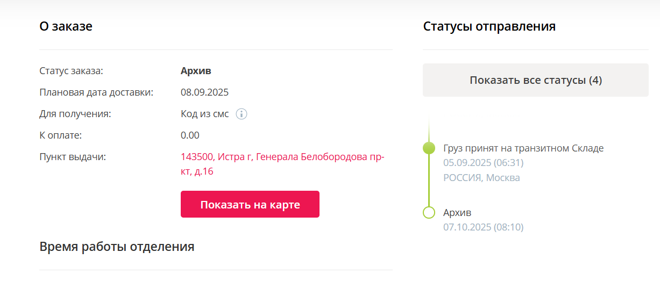Click the info icon beside Код из смс
The height and width of the screenshot is (281, 660).
(x=242, y=114)
